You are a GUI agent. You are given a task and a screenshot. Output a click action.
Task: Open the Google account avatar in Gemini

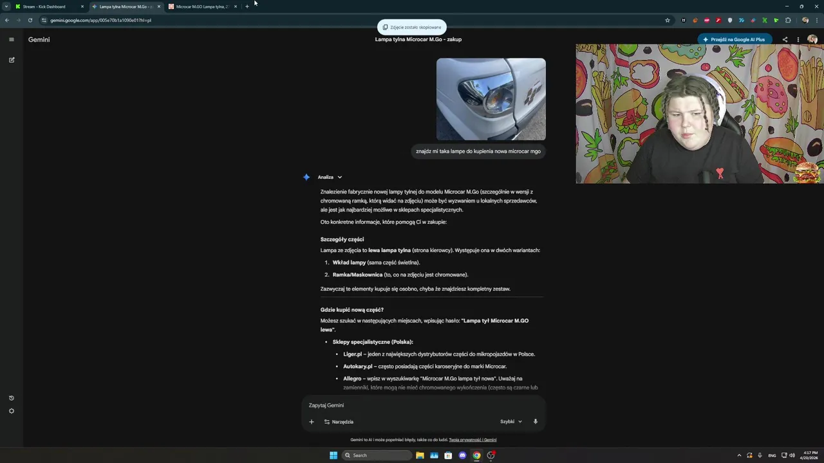pos(812,39)
